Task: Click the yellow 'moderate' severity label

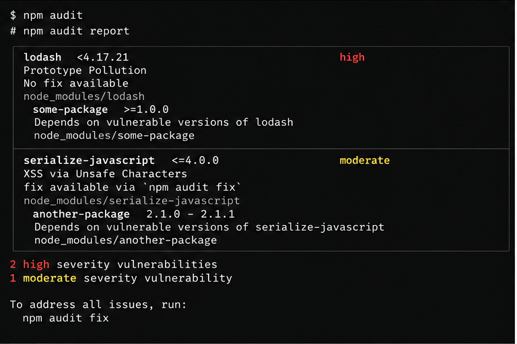Action: tap(365, 161)
